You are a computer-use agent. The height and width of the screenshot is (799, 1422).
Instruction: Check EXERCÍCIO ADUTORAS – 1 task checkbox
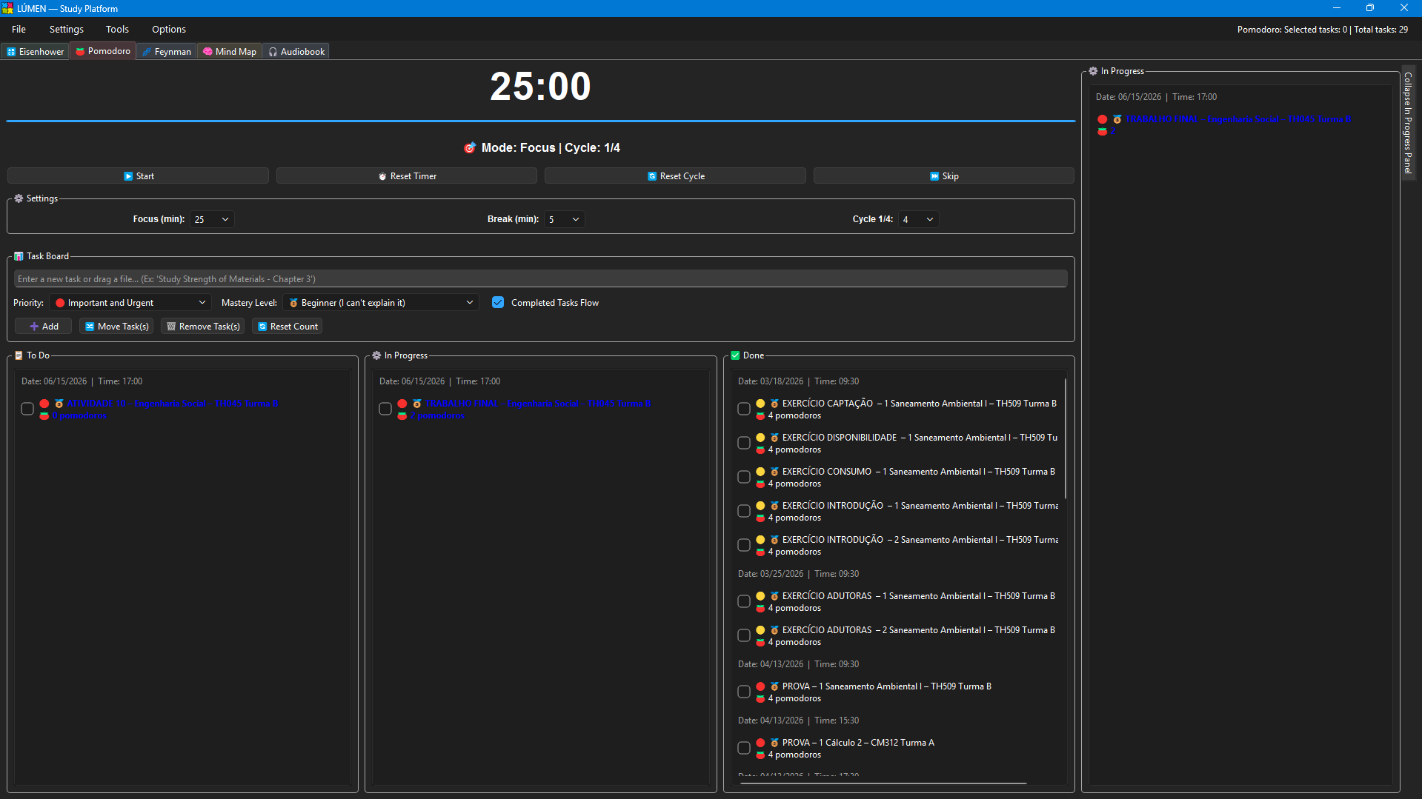coord(744,601)
